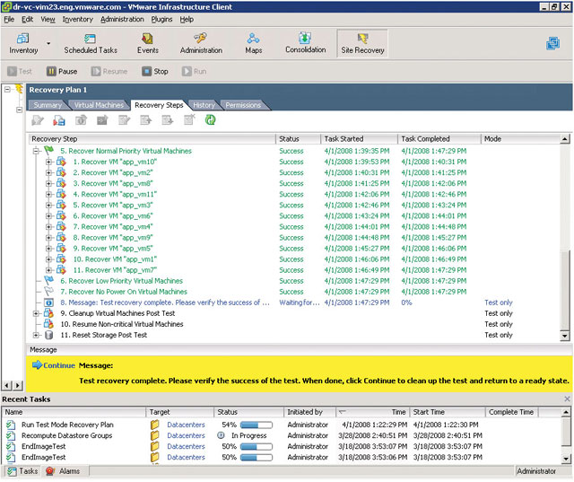Click the Pause recovery button
This screenshot has height=482, width=574.
pyautogui.click(x=62, y=72)
